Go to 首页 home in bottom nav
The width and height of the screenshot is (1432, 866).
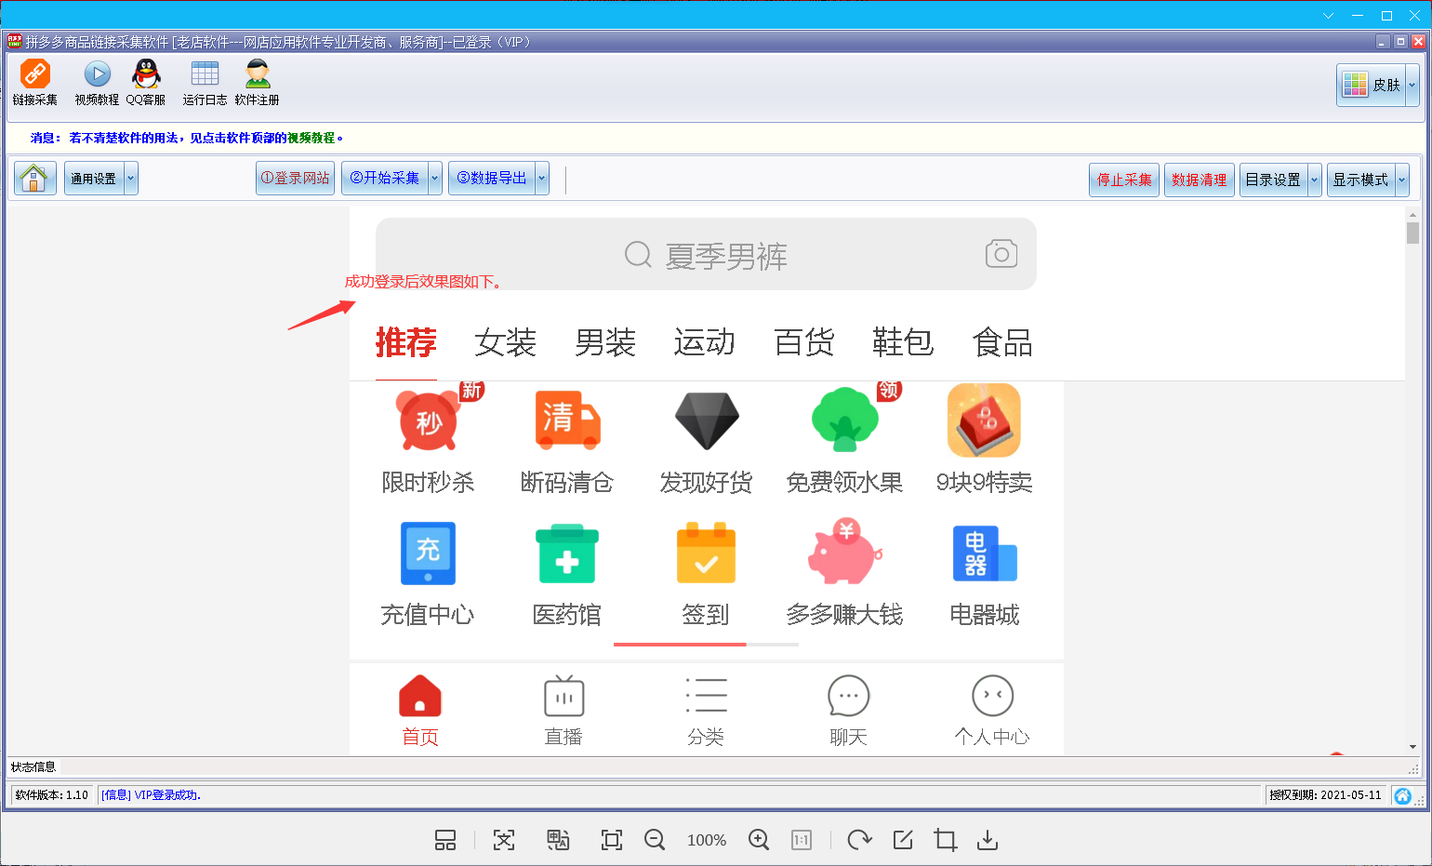(x=420, y=711)
